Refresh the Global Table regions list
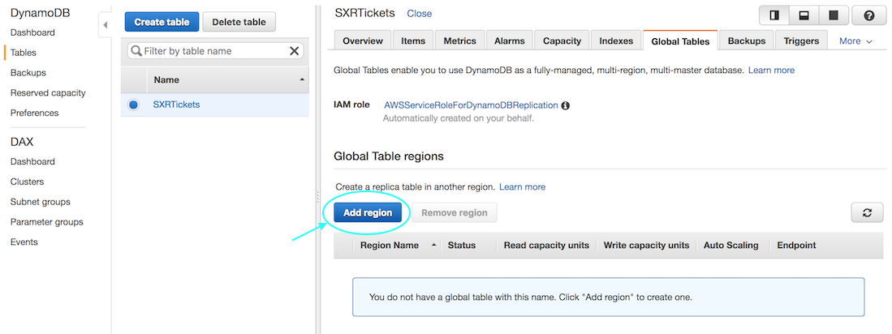 [x=867, y=212]
